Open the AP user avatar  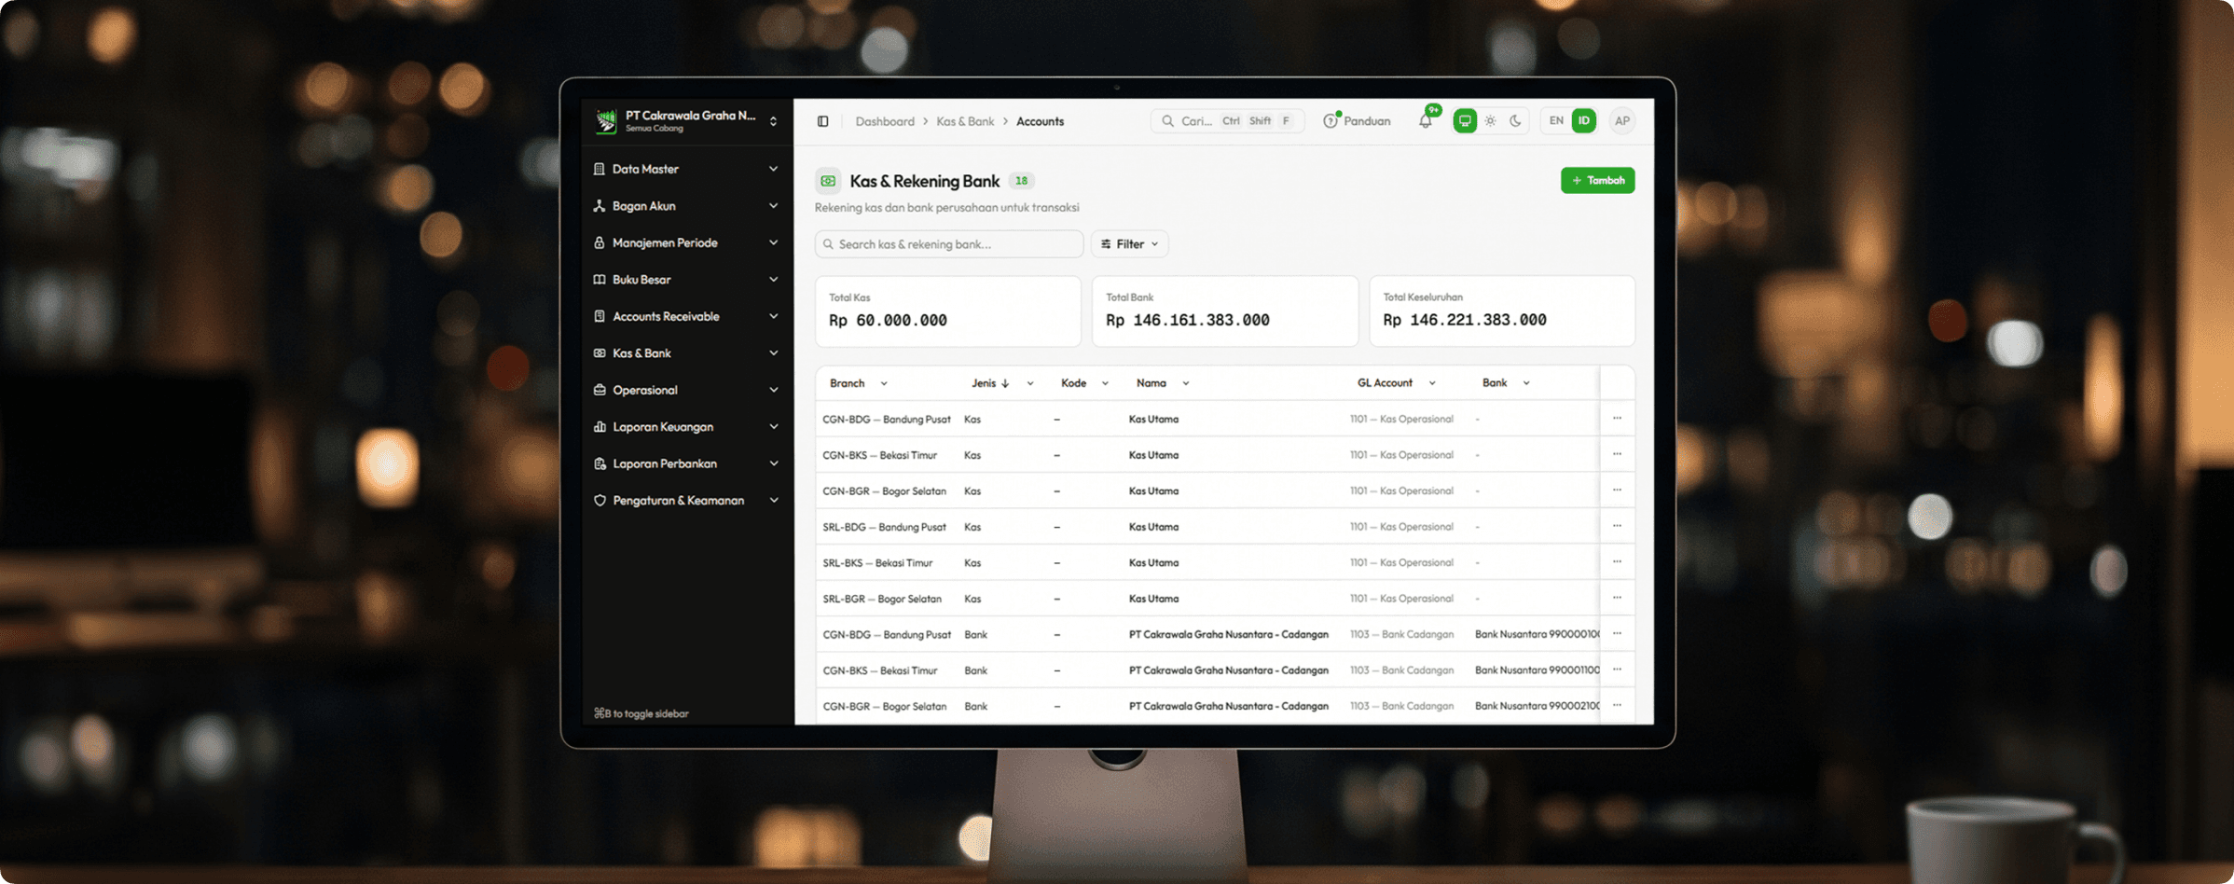tap(1622, 121)
